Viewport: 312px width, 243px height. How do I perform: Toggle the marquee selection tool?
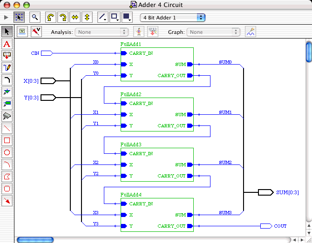point(19,18)
